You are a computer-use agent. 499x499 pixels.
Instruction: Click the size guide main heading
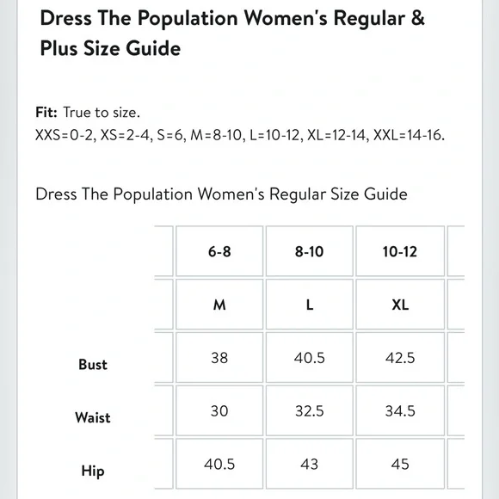tap(232, 33)
